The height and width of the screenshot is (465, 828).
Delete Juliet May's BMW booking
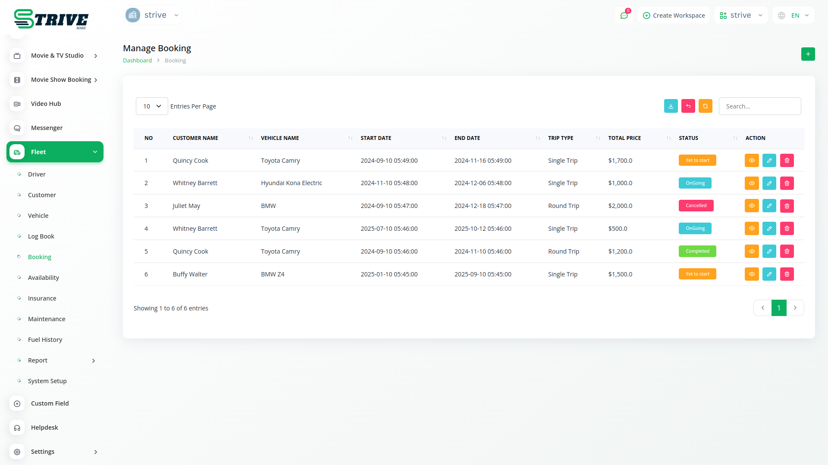(787, 206)
